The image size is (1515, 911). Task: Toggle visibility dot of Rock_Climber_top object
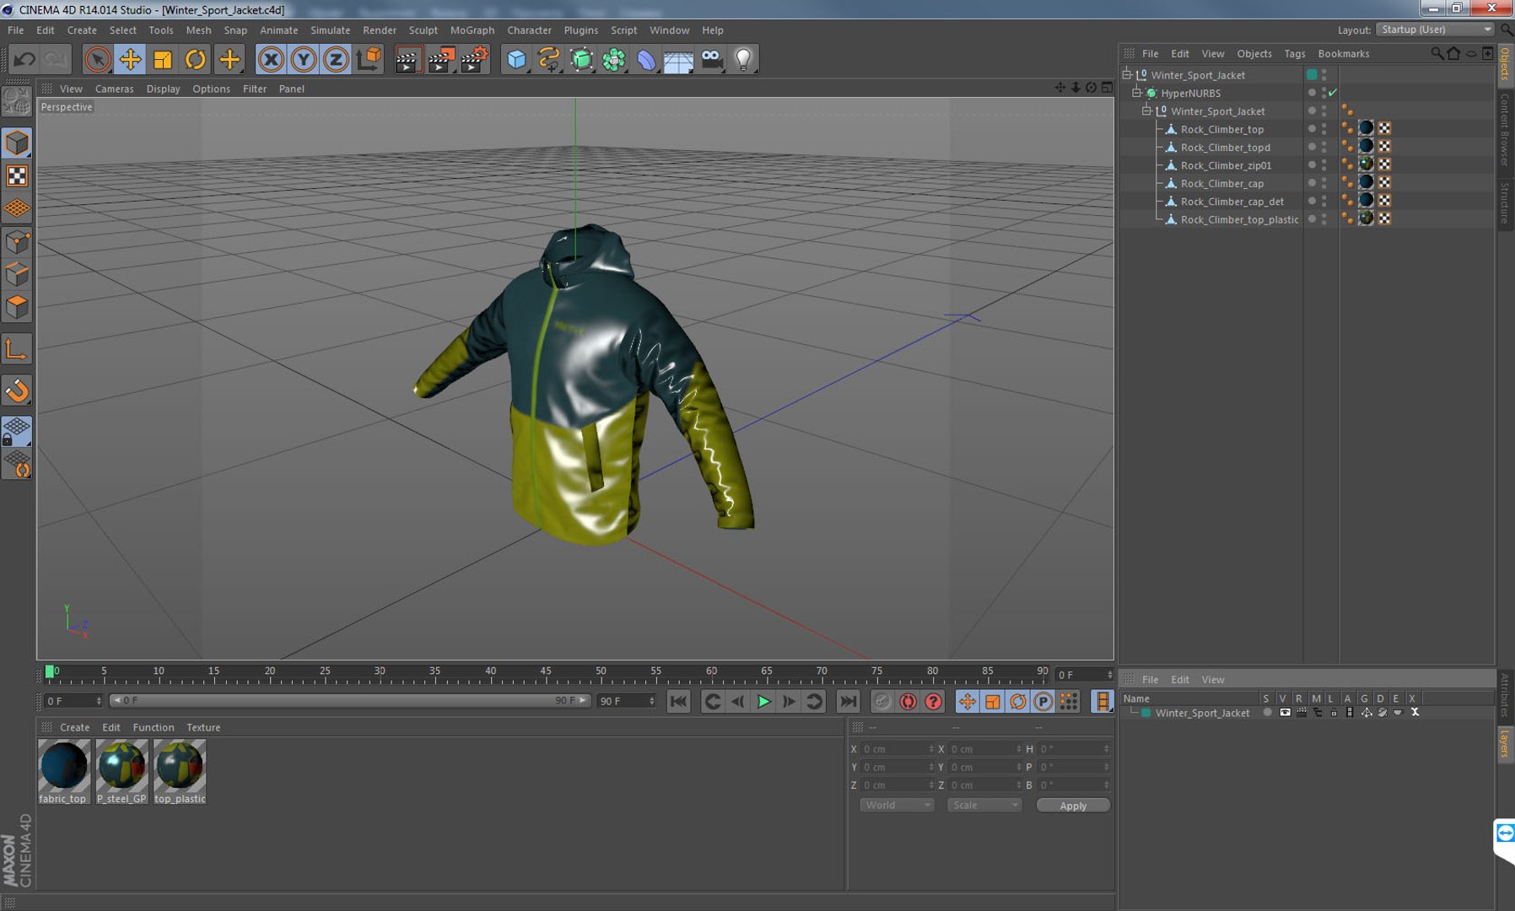pyautogui.click(x=1311, y=127)
